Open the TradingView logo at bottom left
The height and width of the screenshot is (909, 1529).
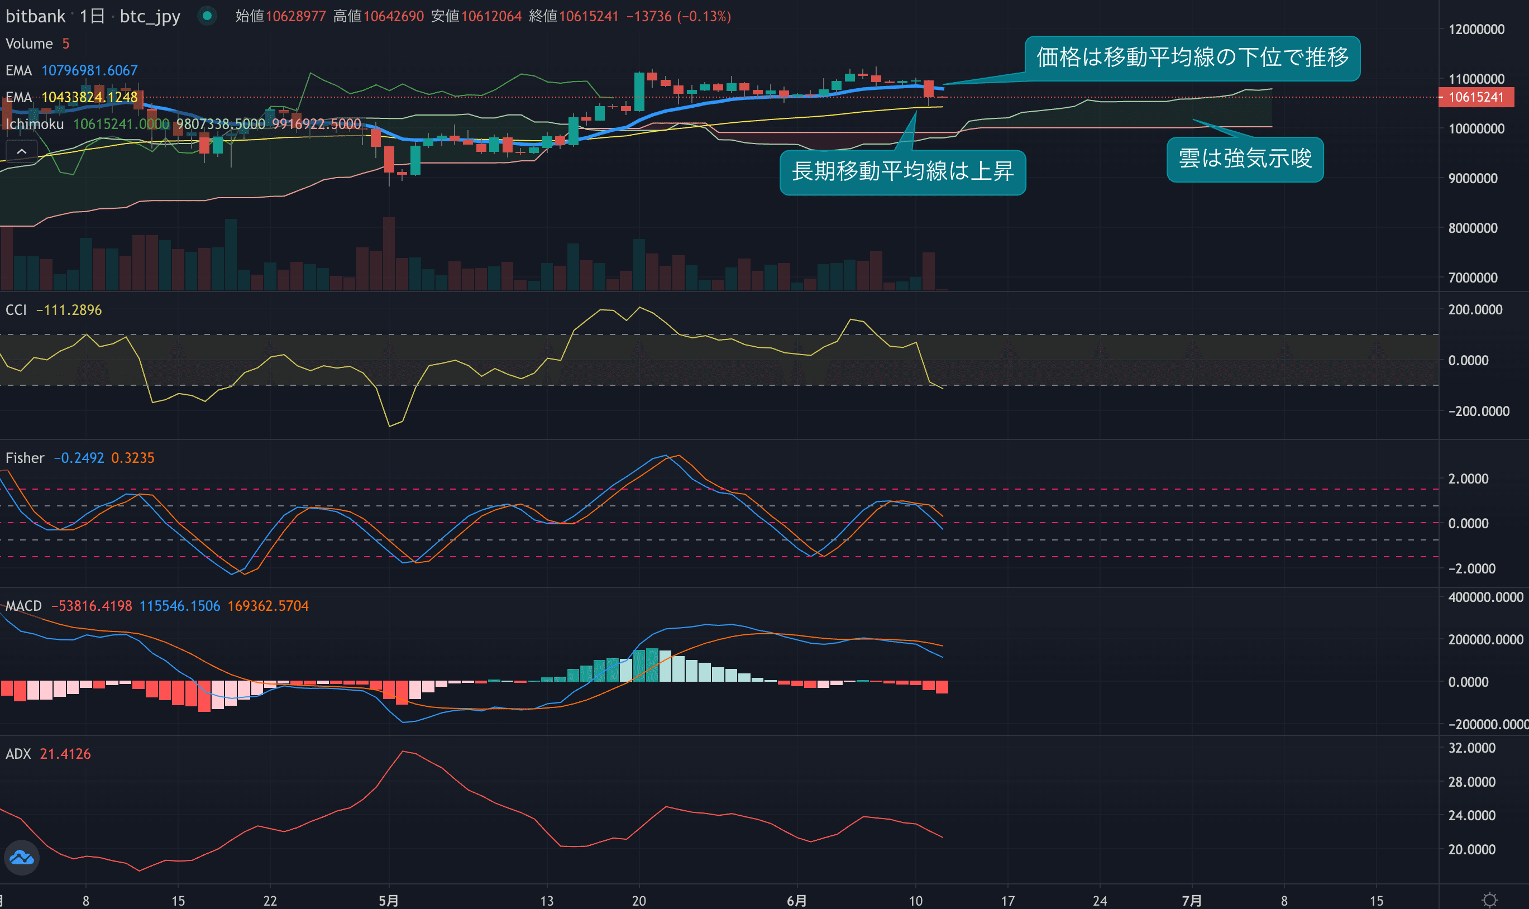coord(22,857)
